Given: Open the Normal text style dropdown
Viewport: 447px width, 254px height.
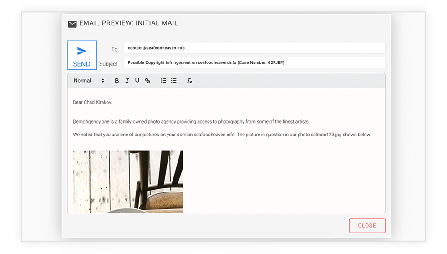Looking at the screenshot, I should pos(89,81).
